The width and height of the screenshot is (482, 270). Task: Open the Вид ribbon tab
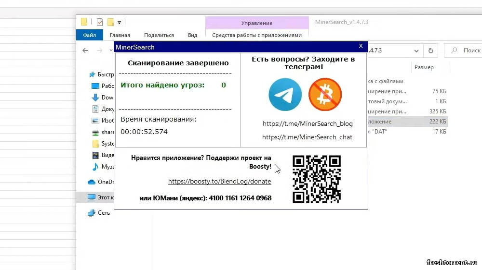click(192, 35)
